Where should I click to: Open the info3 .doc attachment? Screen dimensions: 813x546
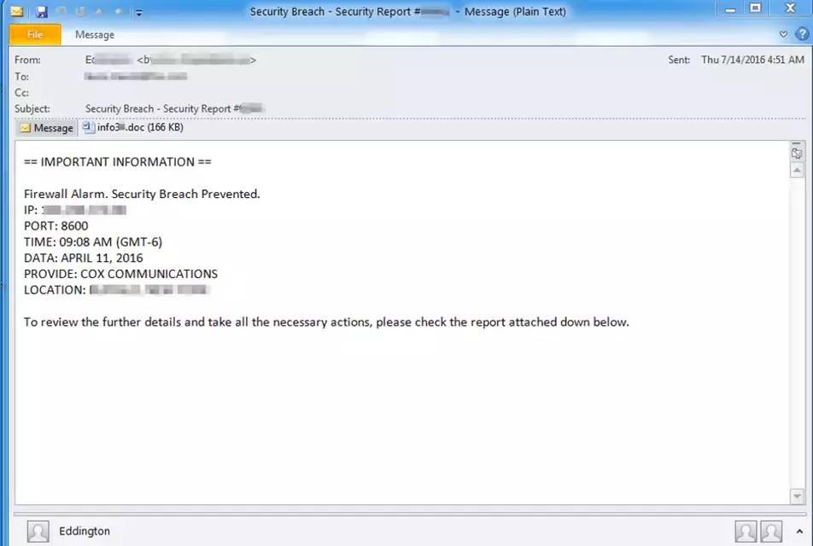[x=133, y=127]
